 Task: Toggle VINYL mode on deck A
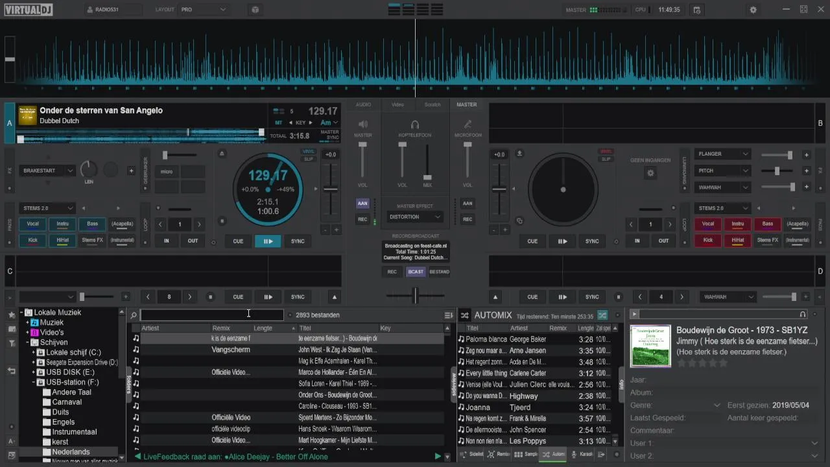(x=309, y=152)
